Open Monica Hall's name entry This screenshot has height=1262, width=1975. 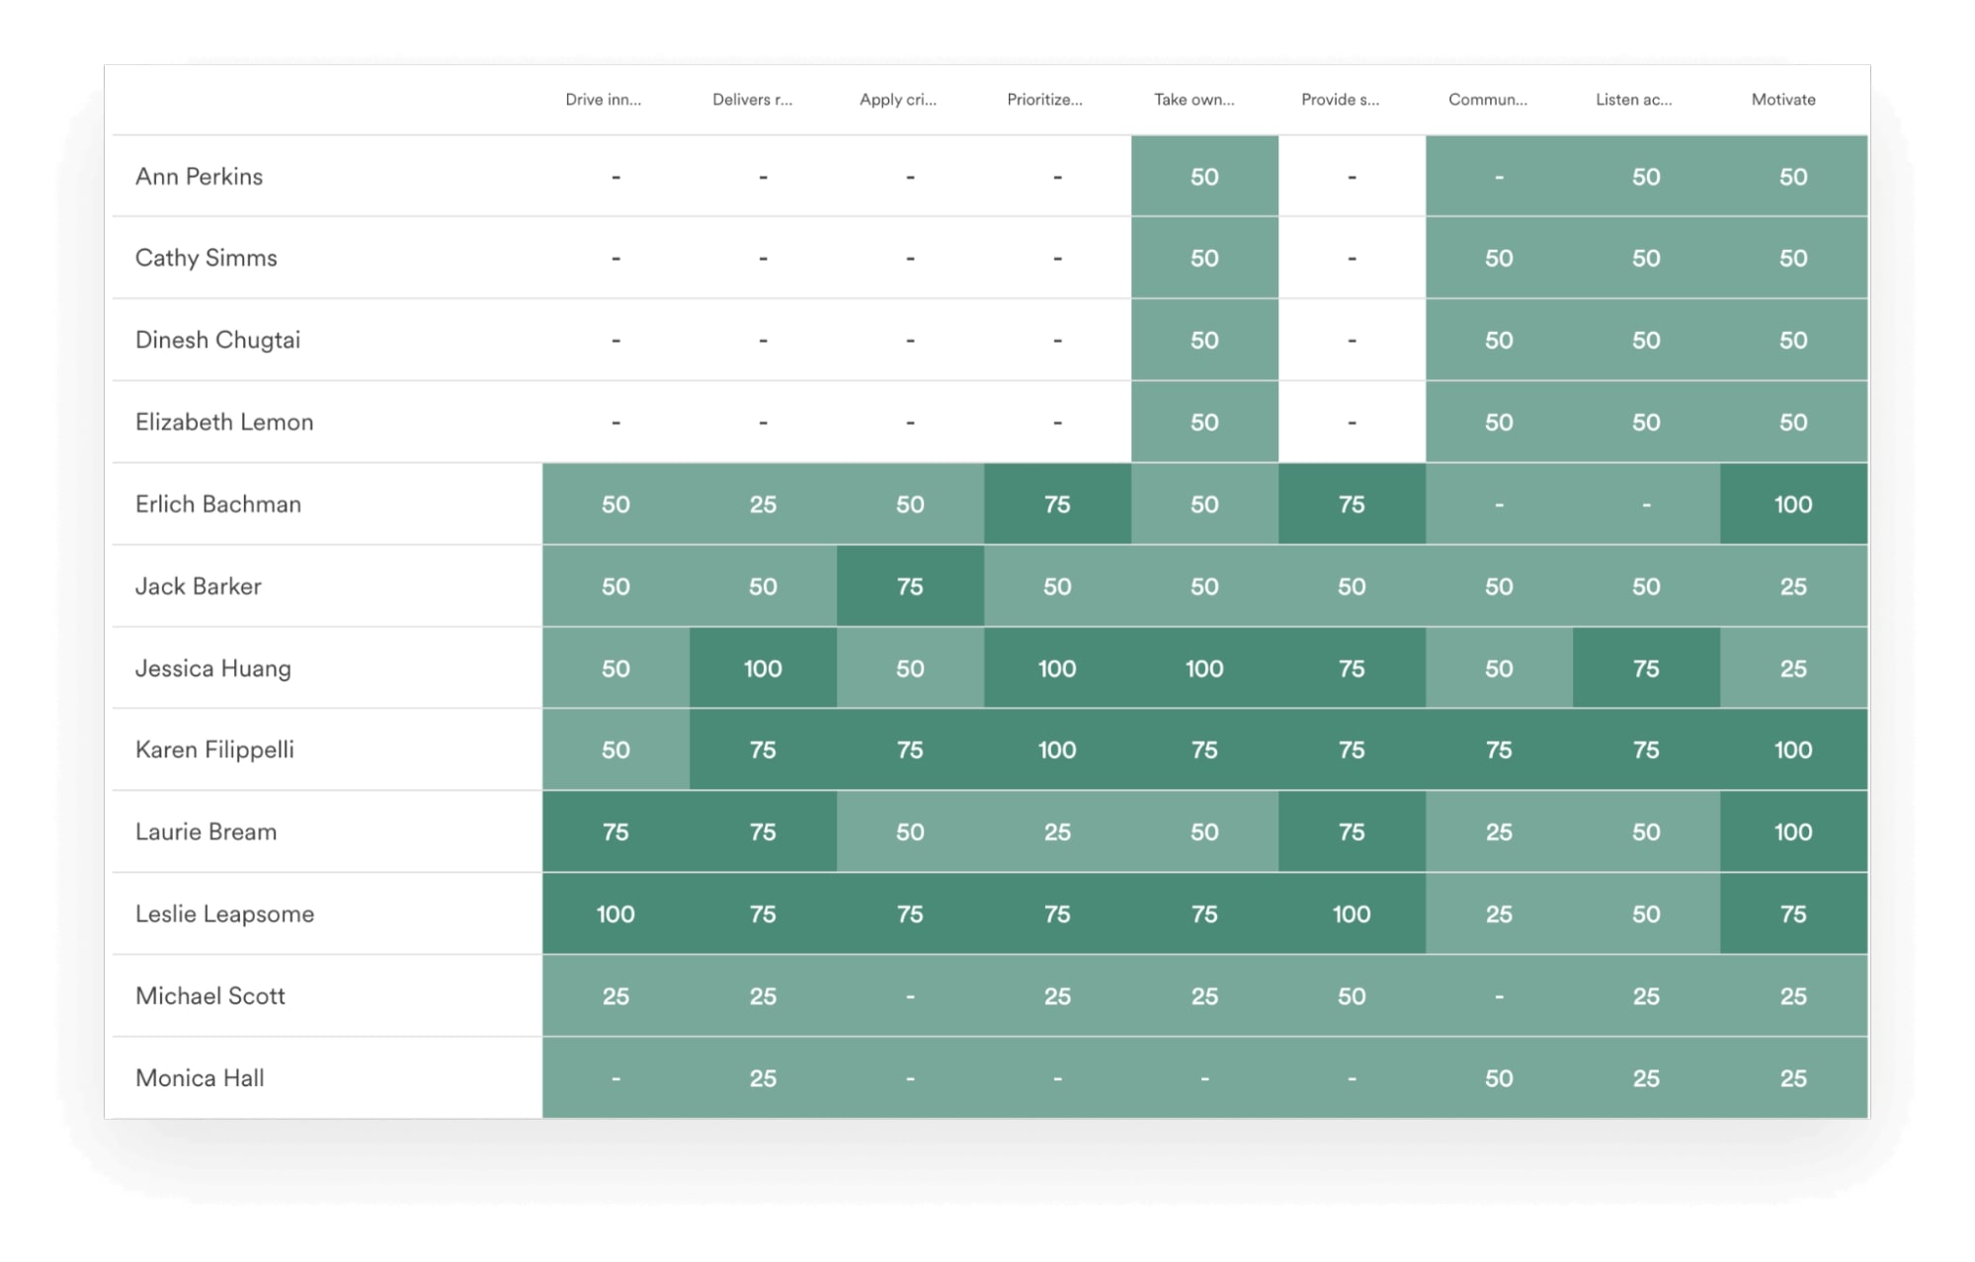click(x=200, y=1078)
